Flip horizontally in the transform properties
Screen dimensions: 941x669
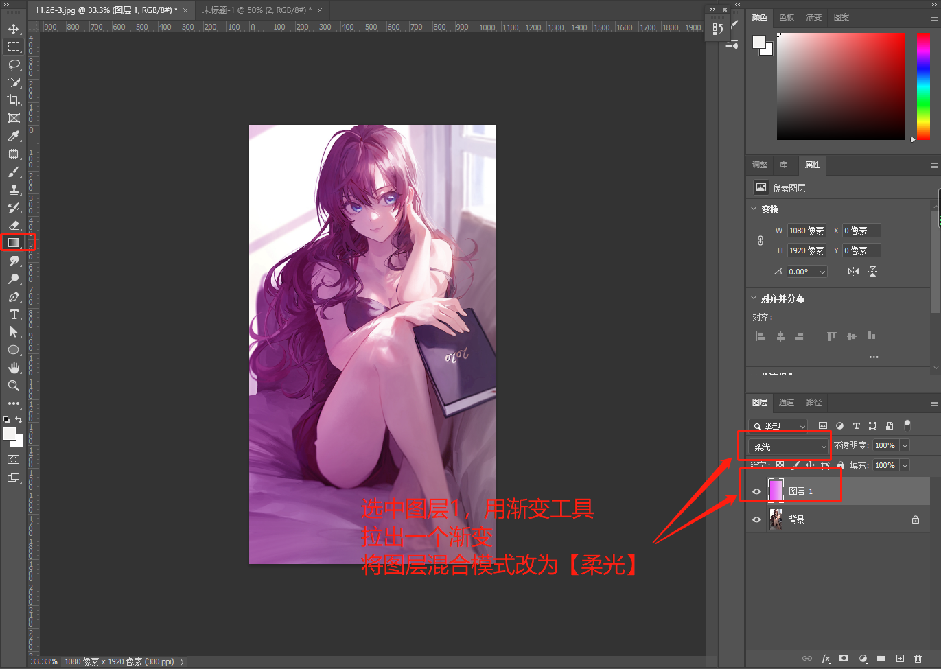[x=853, y=272]
